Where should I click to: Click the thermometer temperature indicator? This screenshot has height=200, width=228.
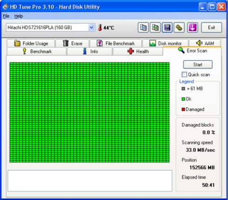[x=100, y=27]
